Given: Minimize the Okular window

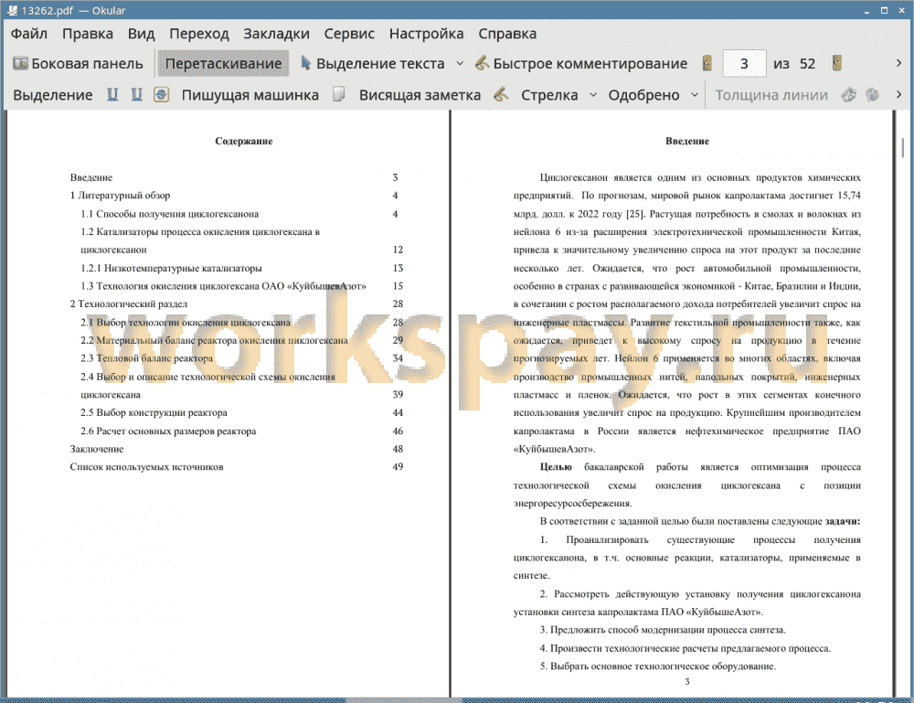Looking at the screenshot, I should coord(866,10).
